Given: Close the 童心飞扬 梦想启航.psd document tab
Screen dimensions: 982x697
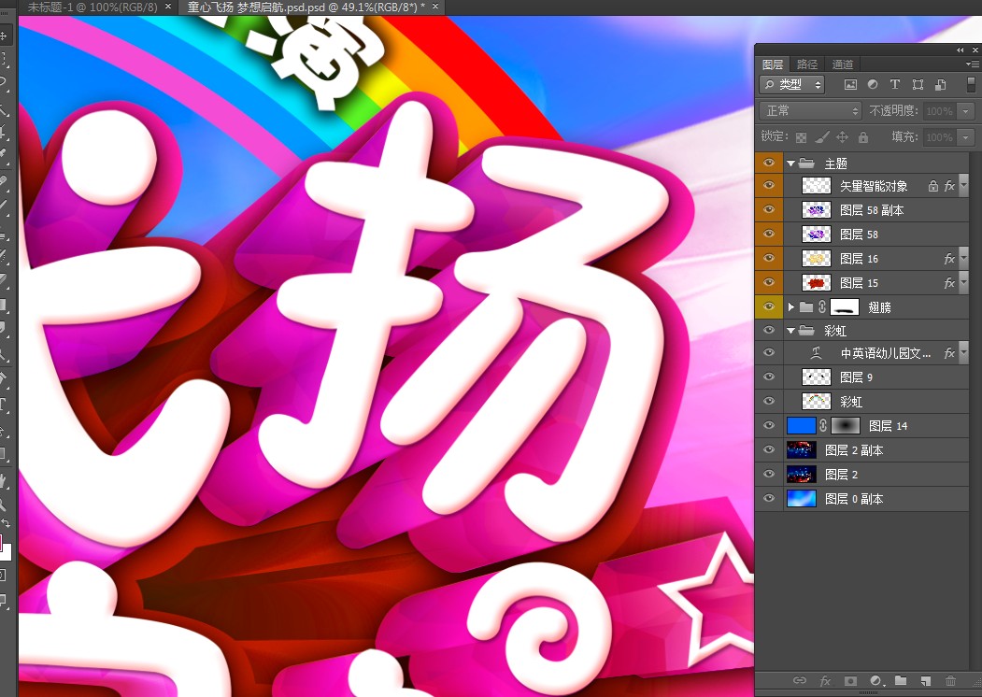Looking at the screenshot, I should 435,7.
